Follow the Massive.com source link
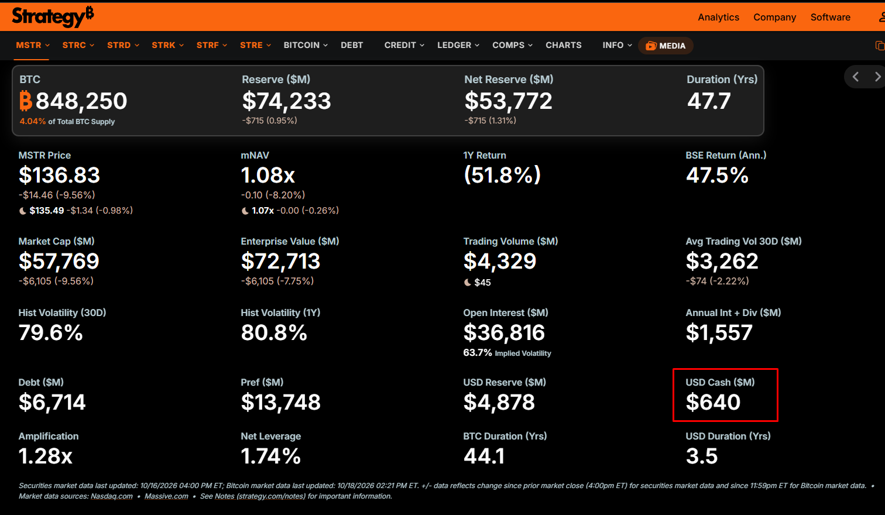The height and width of the screenshot is (515, 885). coord(166,496)
